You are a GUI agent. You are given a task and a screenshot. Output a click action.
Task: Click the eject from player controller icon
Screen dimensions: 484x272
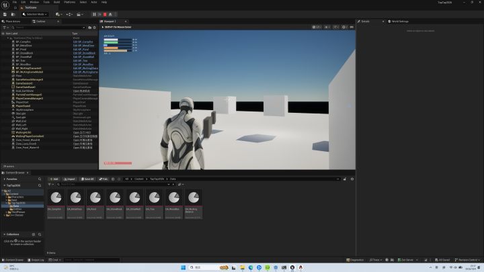(110, 14)
